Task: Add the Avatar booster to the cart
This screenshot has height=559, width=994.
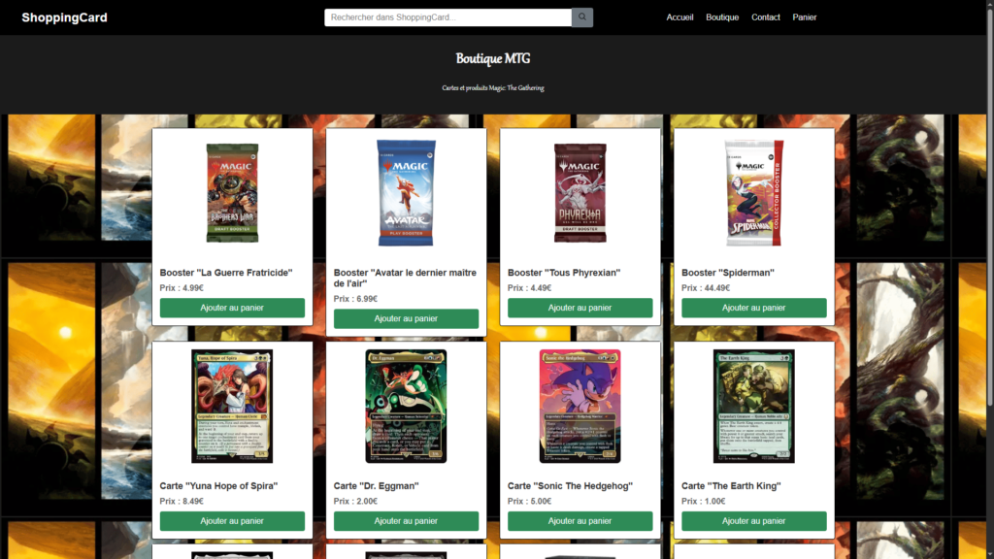Action: [x=406, y=318]
